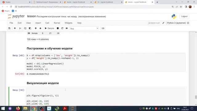The image size is (197, 111).
Task: Open the Chrome profile avatar
Action: click(190, 7)
